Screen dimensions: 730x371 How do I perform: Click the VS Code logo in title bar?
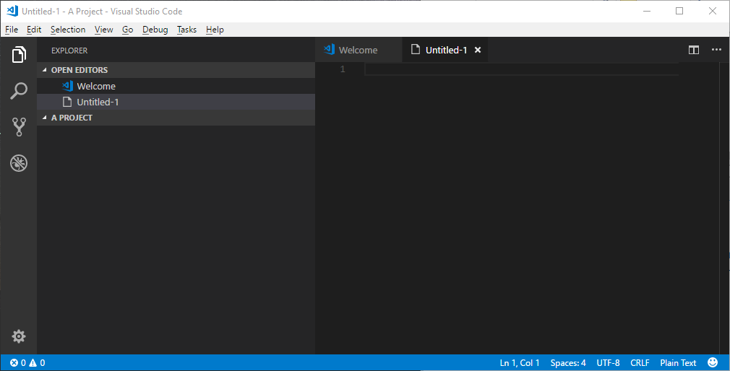pos(12,11)
